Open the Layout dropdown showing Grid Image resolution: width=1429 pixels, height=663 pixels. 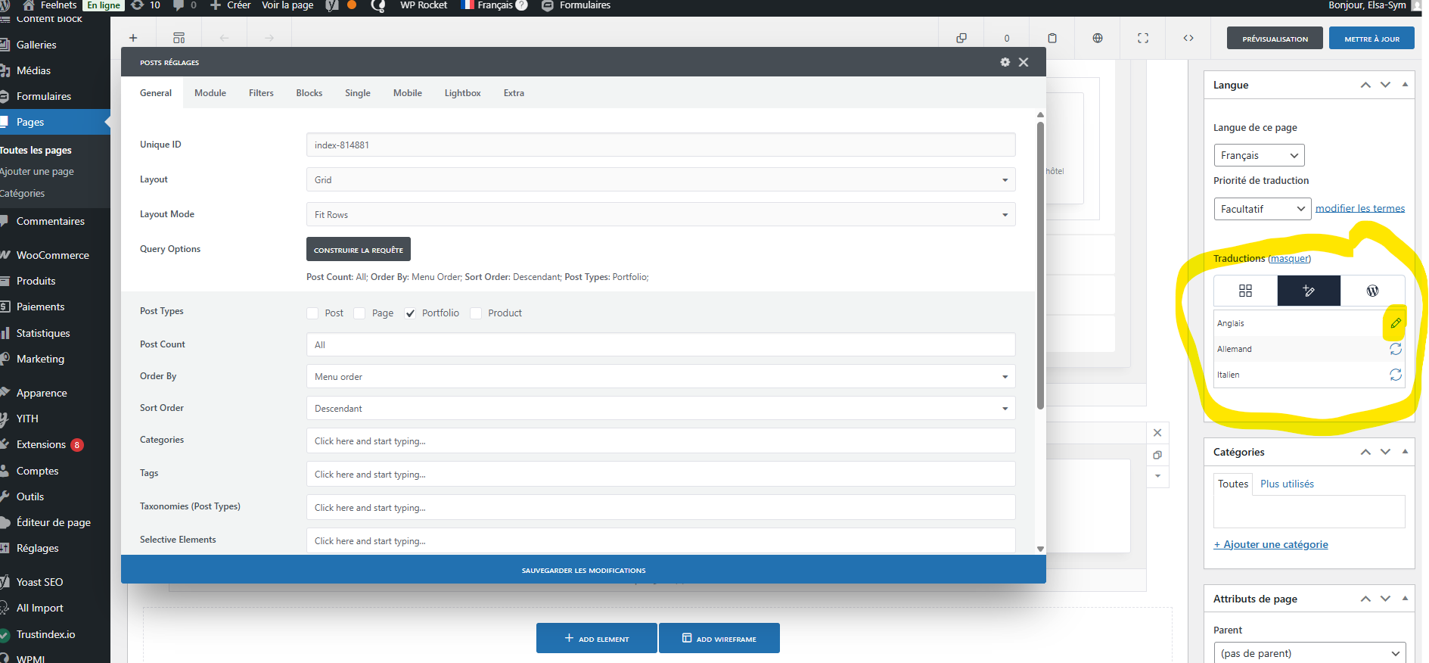pyautogui.click(x=660, y=180)
